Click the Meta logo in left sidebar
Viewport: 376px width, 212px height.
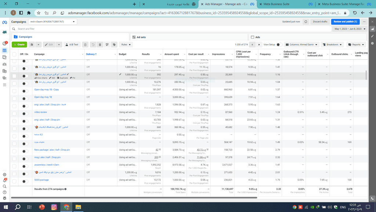(4, 22)
